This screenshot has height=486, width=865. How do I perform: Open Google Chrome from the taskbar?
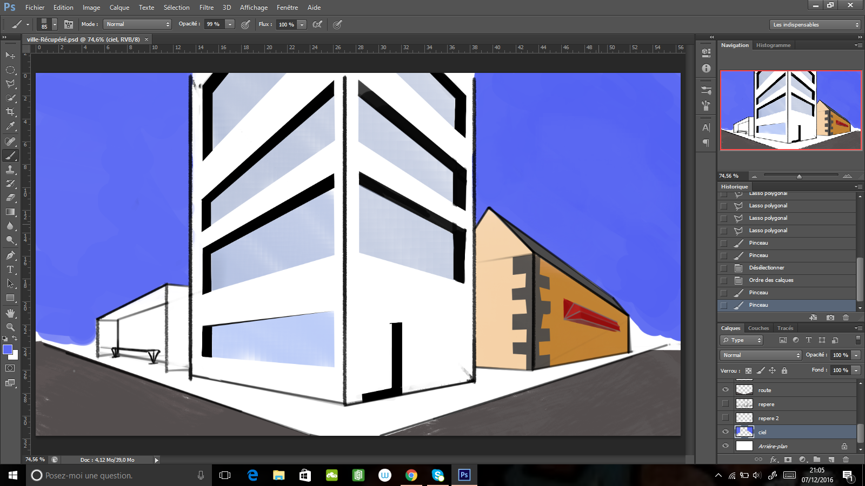click(411, 475)
